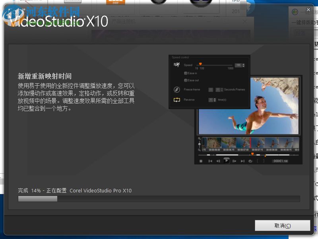Click the go-to-start button in the illustrated player
Image resolution: width=318 pixels, height=239 pixels.
(x=210, y=161)
